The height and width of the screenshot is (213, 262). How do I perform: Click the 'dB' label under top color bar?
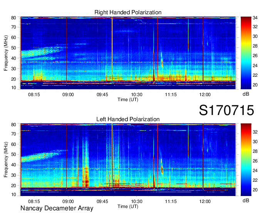(246, 94)
